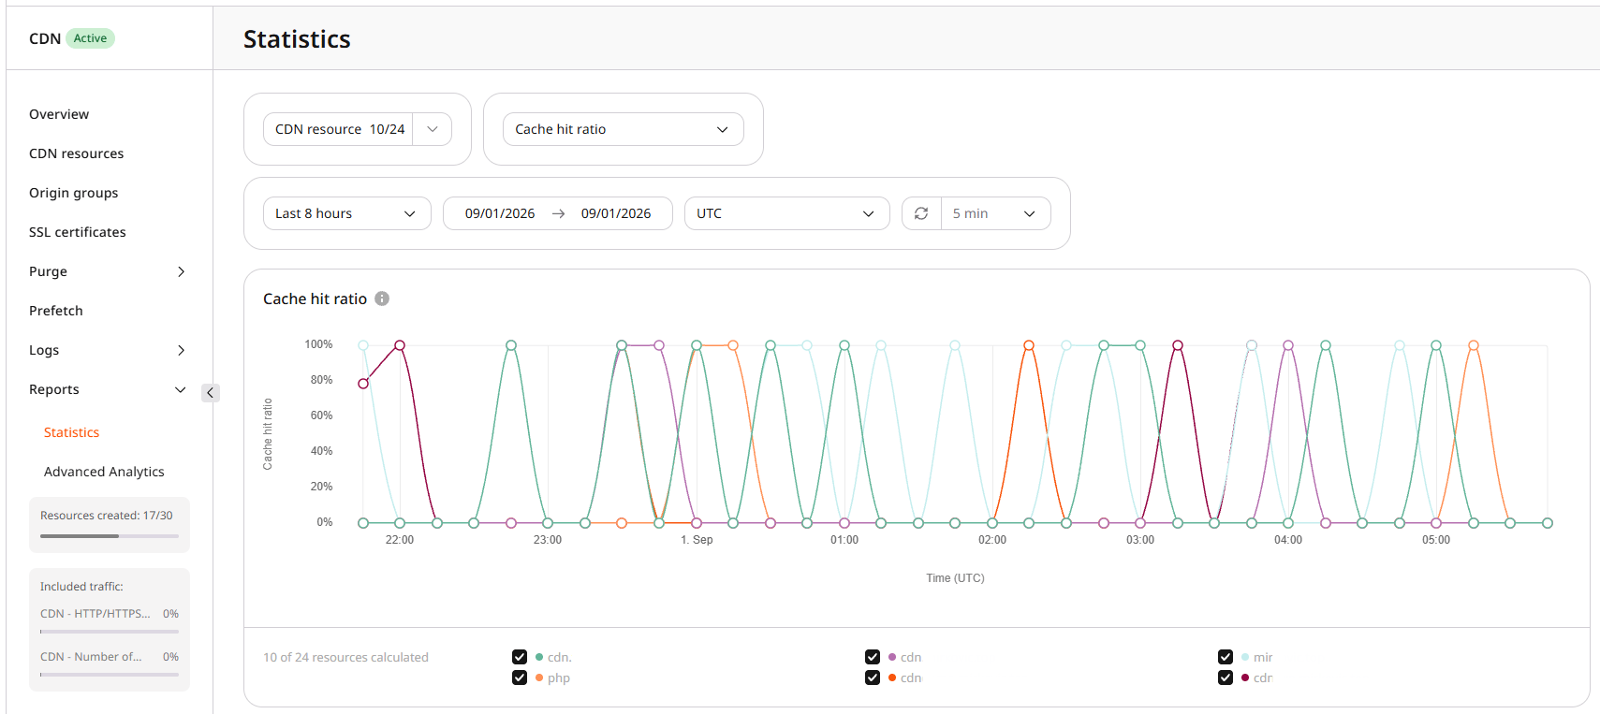Click the purple legend color dot for 'cdn'
This screenshot has width=1600, height=714.
coord(892,657)
